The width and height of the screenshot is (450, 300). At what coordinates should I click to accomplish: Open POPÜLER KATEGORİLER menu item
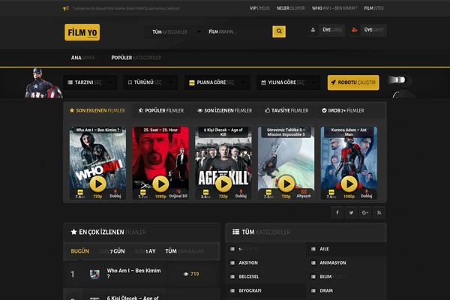(136, 58)
